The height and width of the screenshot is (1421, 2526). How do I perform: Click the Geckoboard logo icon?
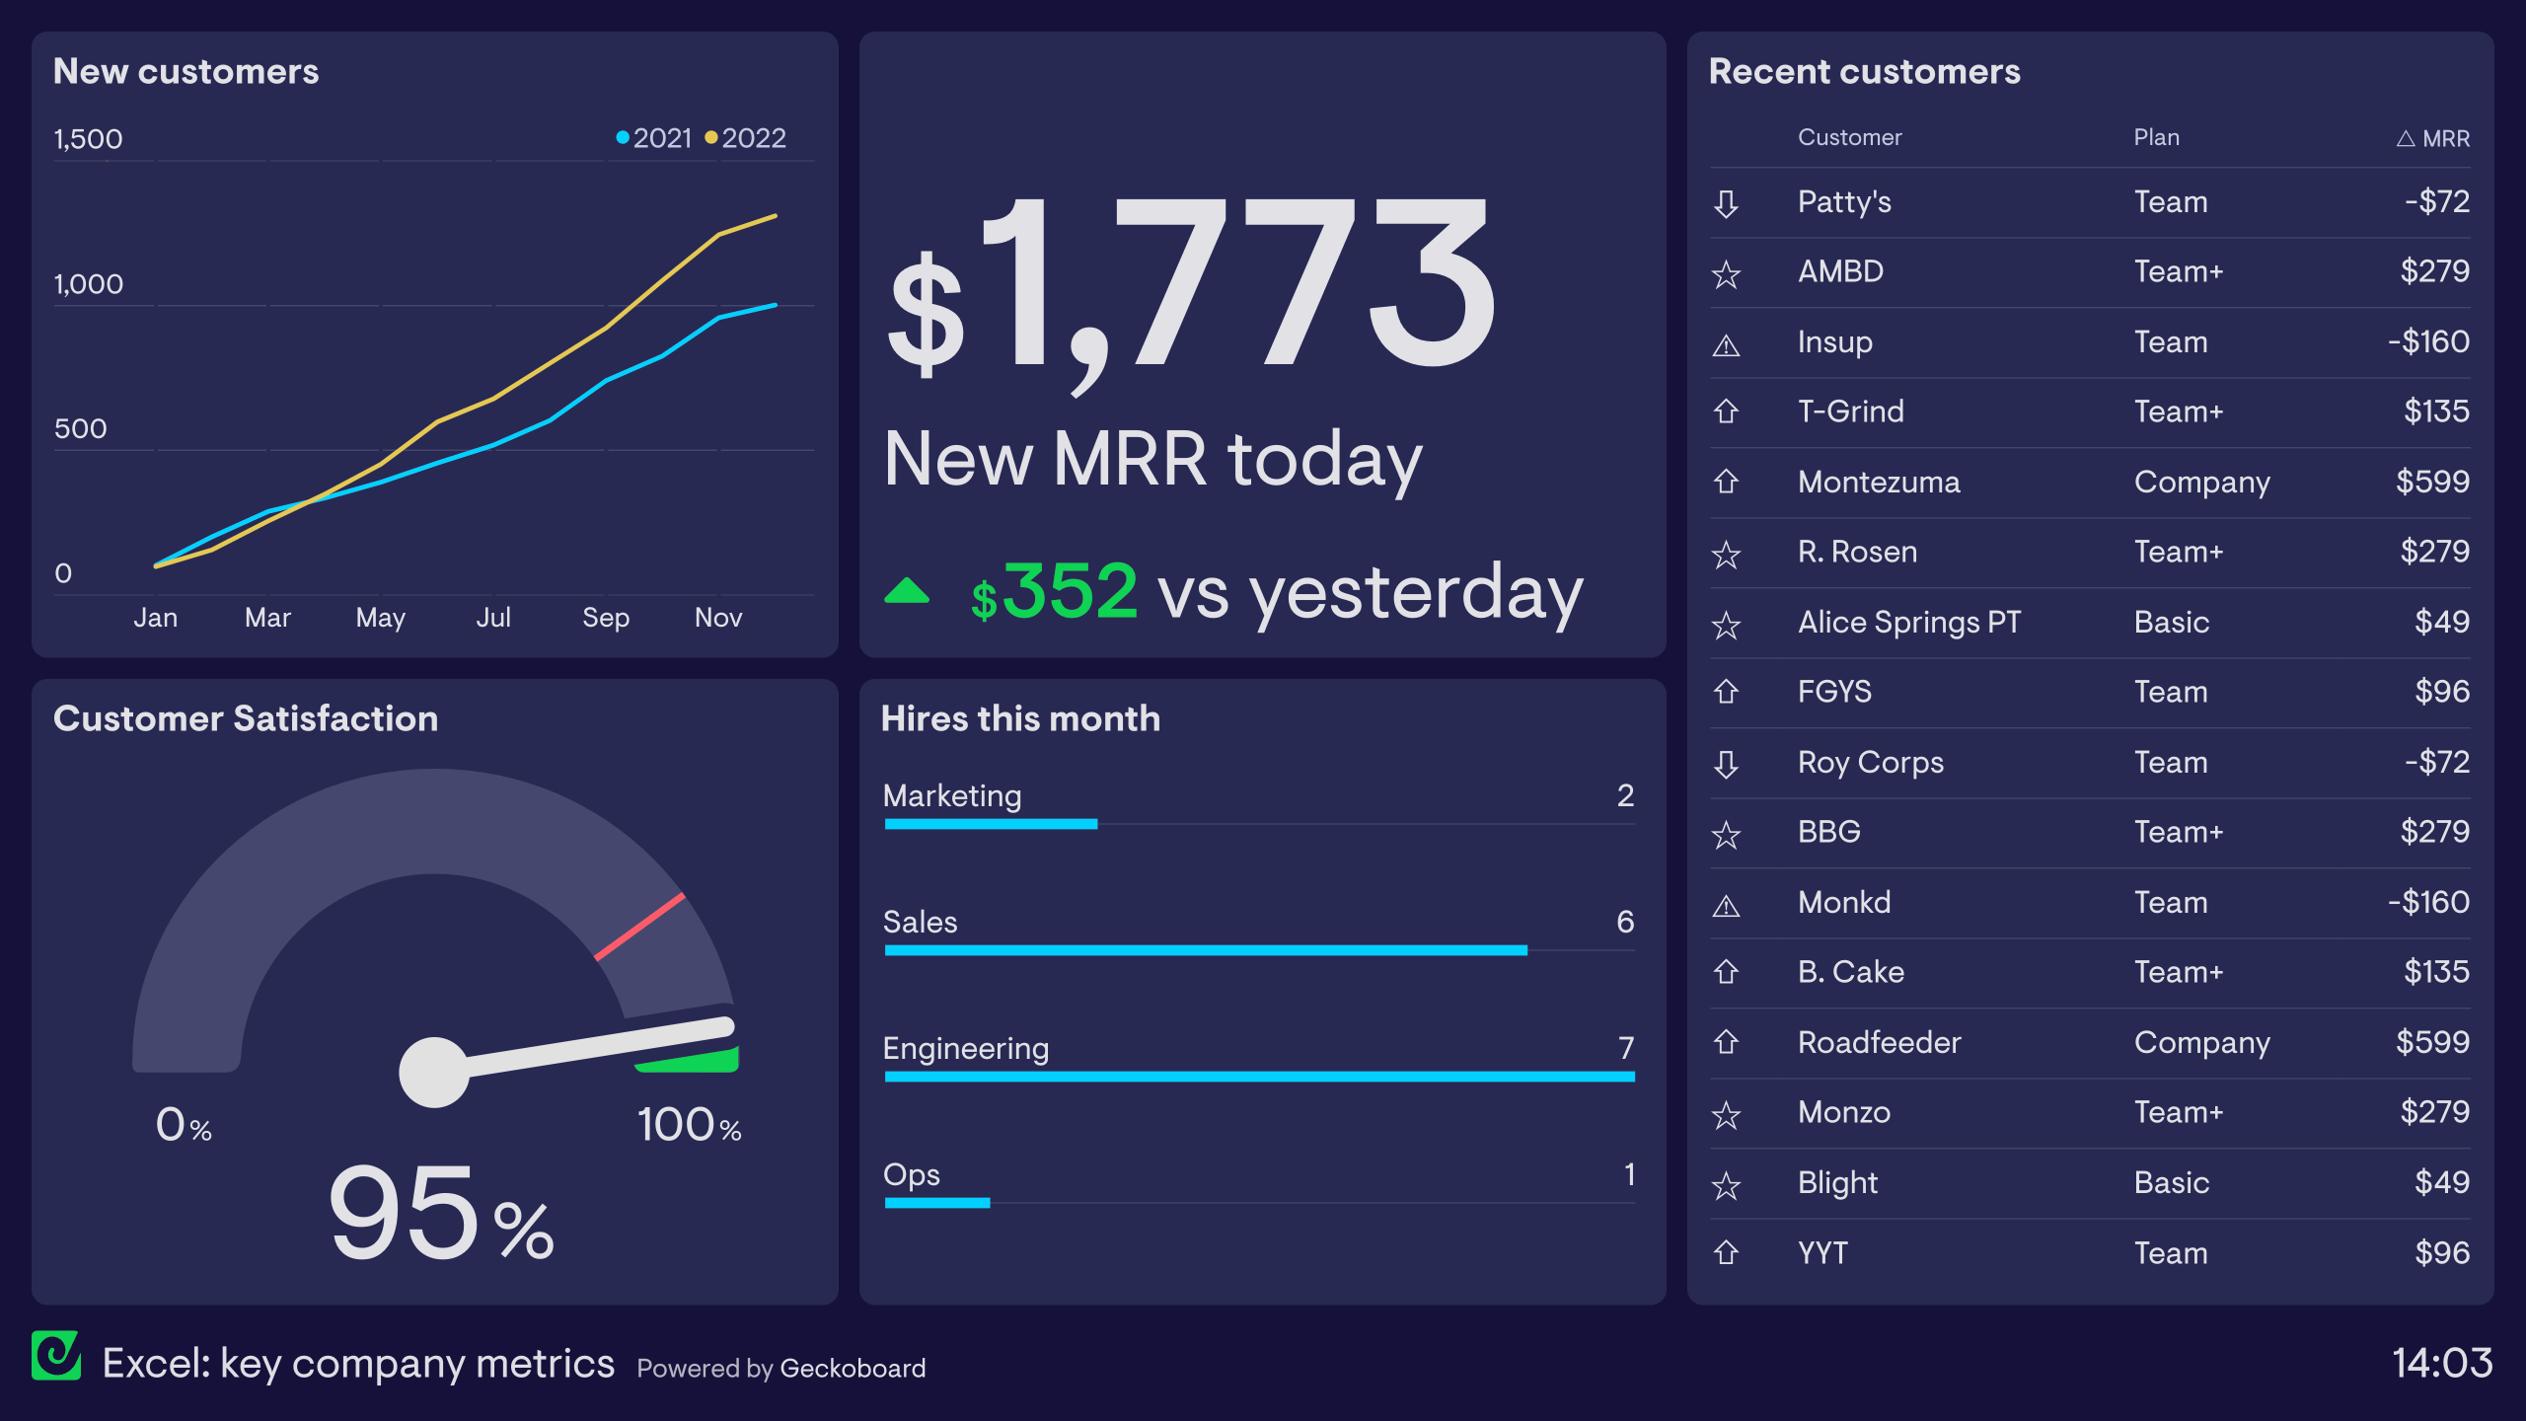click(x=56, y=1356)
